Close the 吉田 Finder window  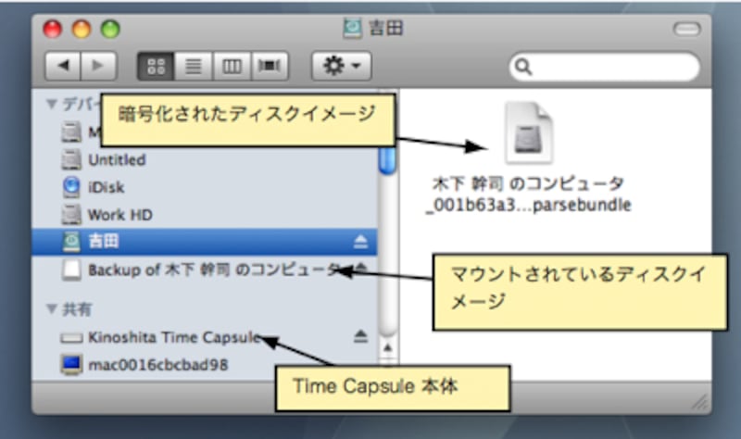point(53,29)
